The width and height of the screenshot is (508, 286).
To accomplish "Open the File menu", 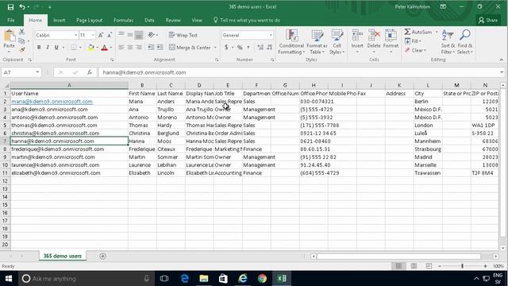I will coord(11,20).
